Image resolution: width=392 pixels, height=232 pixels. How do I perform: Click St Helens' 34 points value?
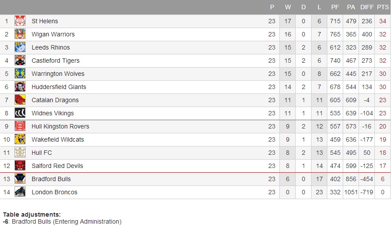tap(383, 21)
